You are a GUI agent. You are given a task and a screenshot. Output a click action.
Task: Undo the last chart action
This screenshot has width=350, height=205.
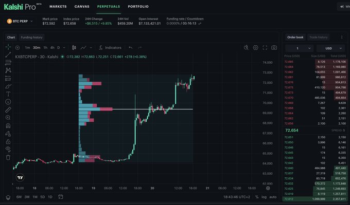(131, 48)
